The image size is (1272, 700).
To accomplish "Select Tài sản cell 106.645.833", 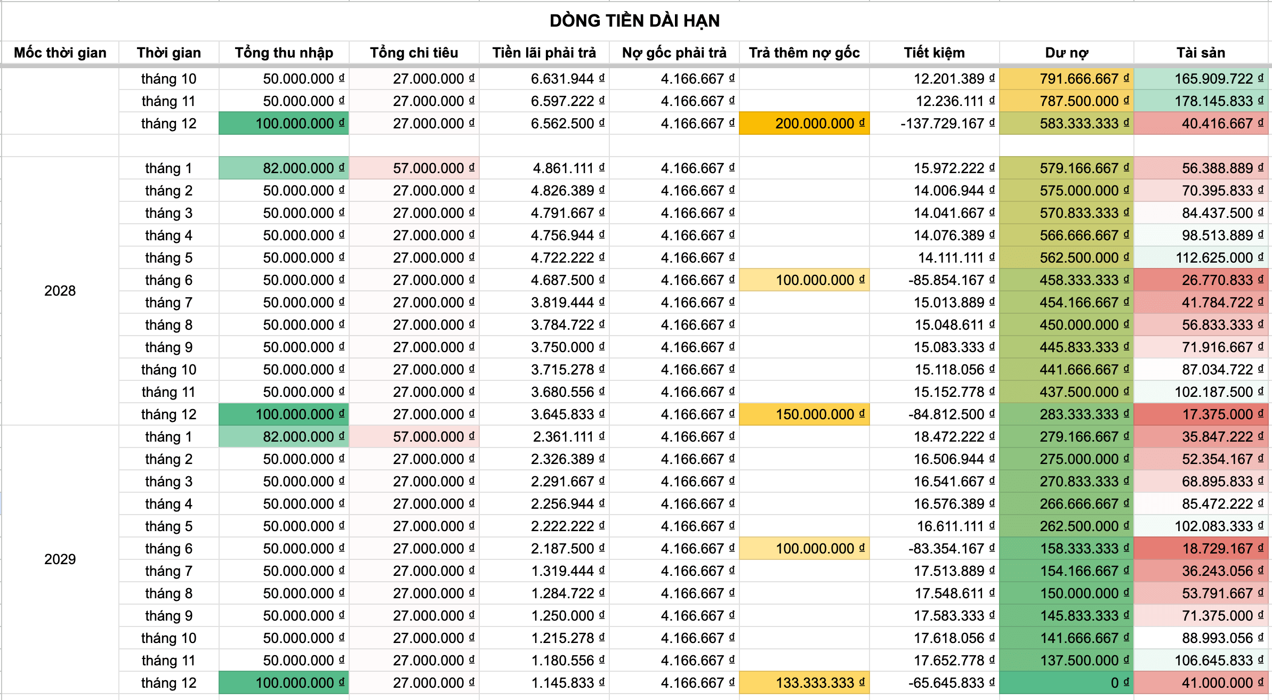I will (x=1201, y=661).
